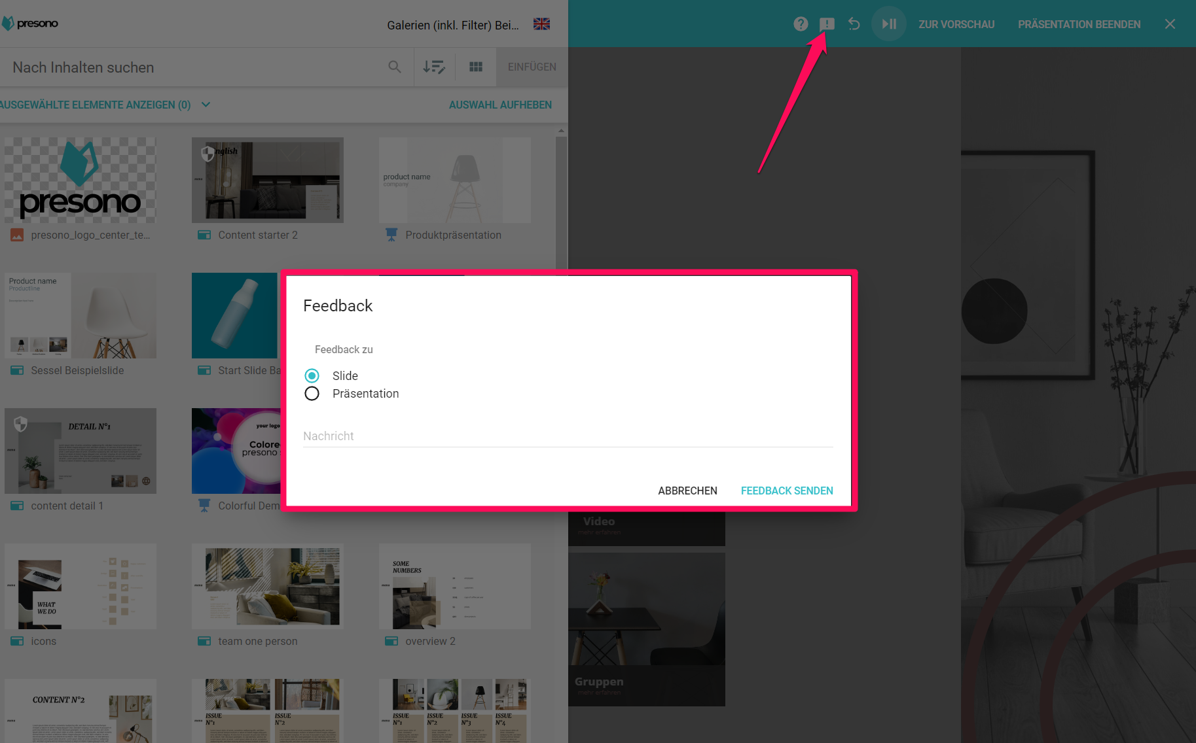Click the presono logo at top left
Screen dimensions: 1196x743
pos(30,24)
